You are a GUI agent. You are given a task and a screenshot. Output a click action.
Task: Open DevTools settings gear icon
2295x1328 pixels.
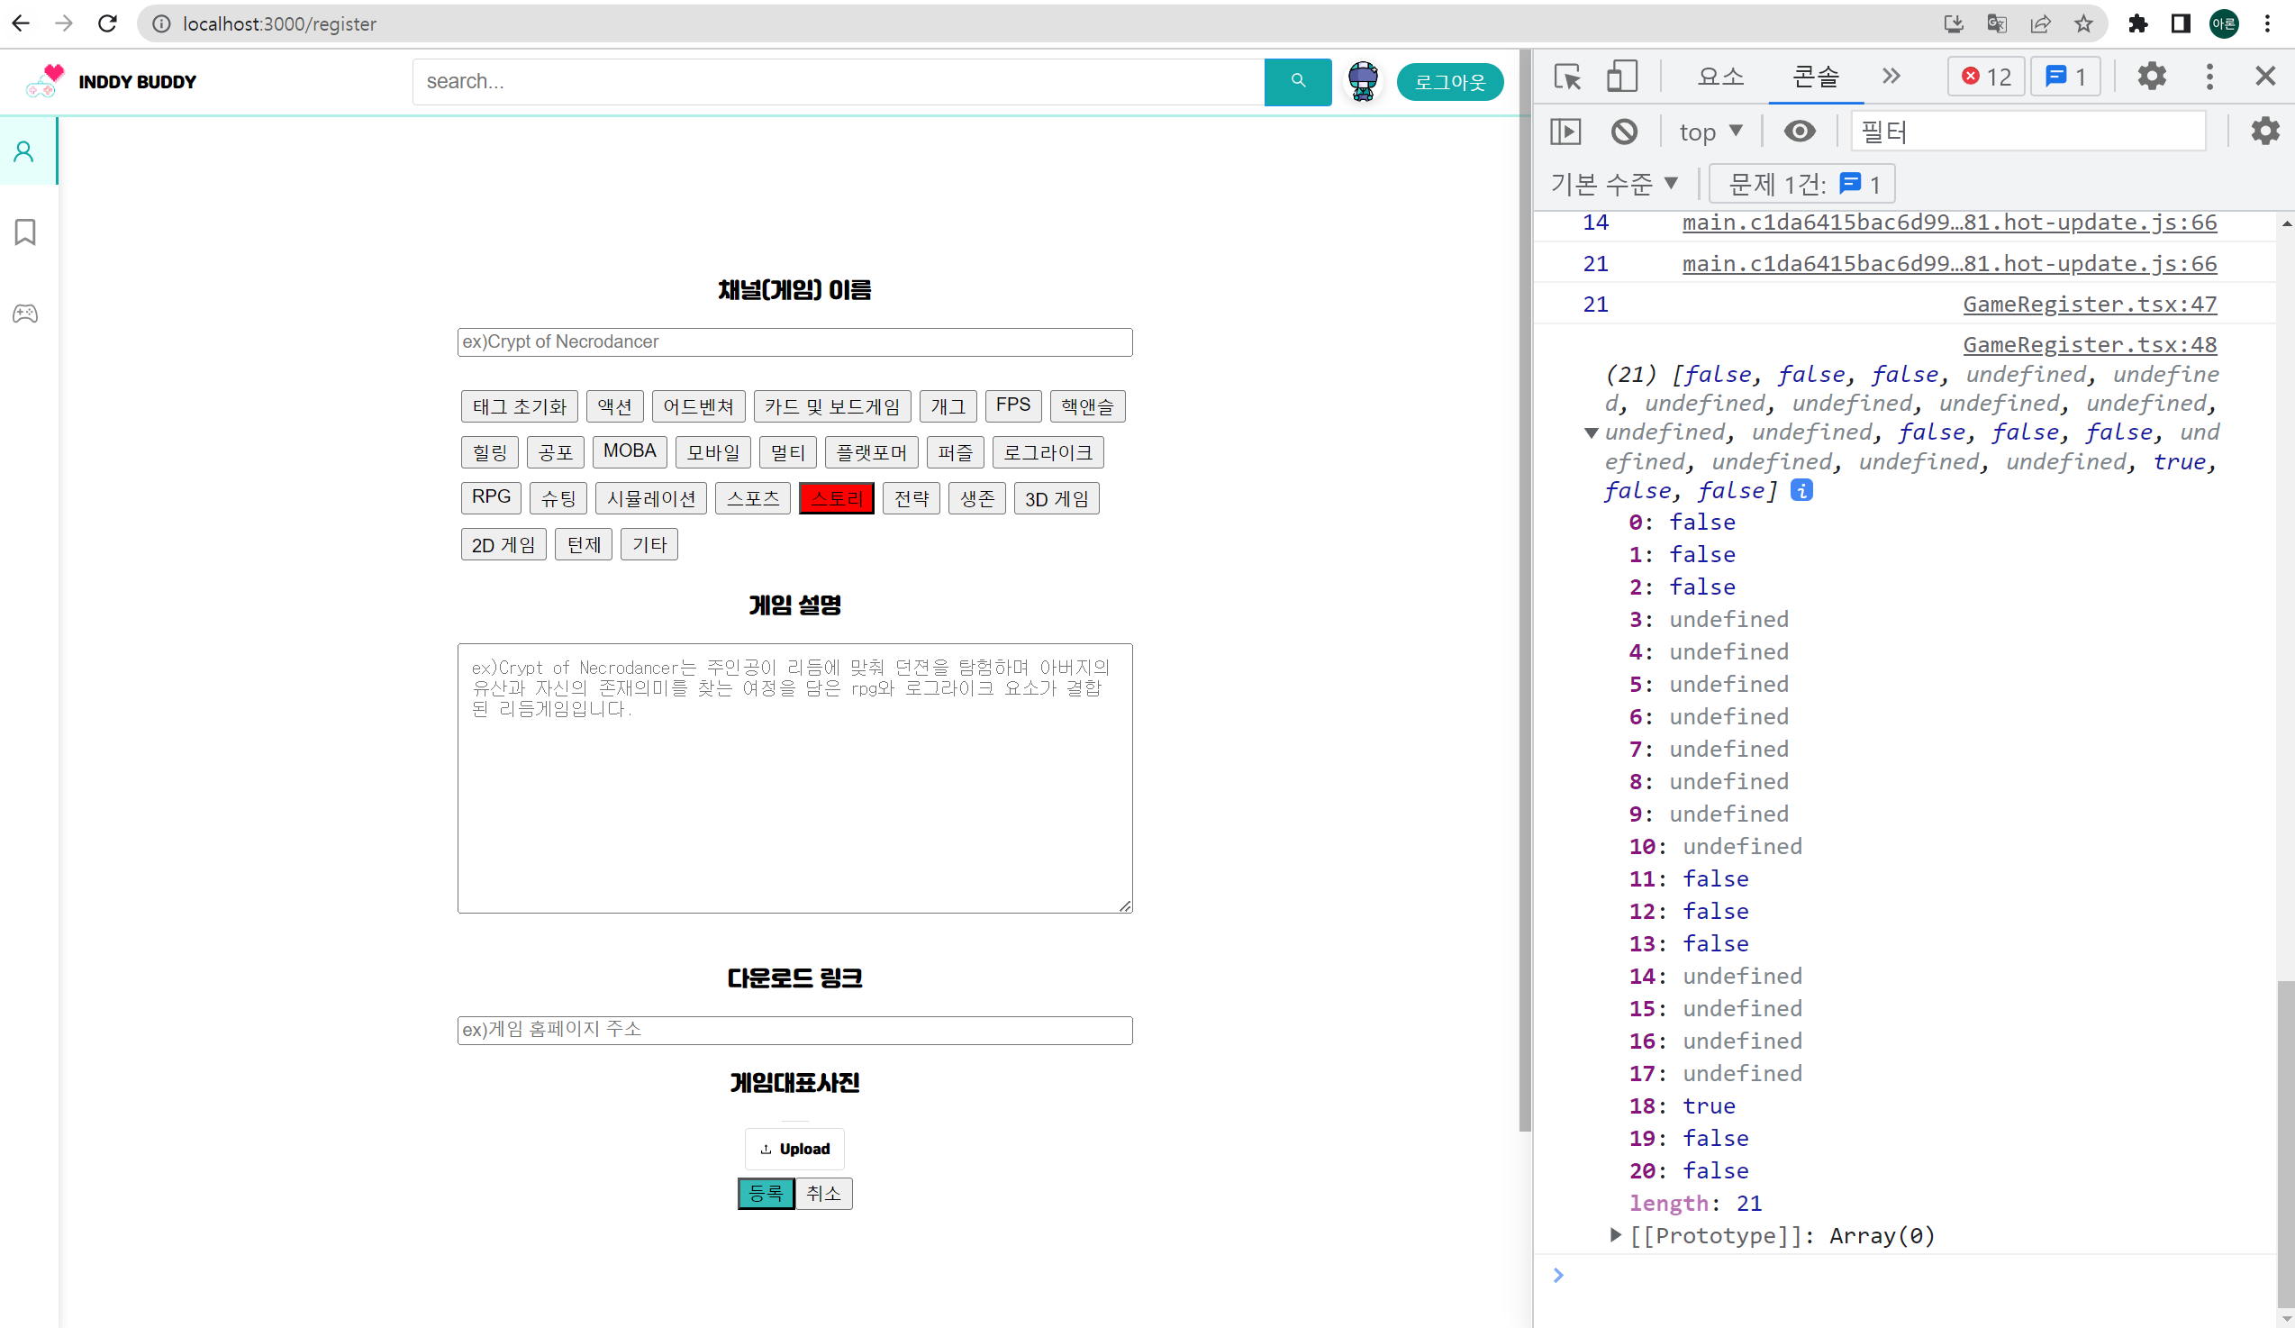(2152, 77)
